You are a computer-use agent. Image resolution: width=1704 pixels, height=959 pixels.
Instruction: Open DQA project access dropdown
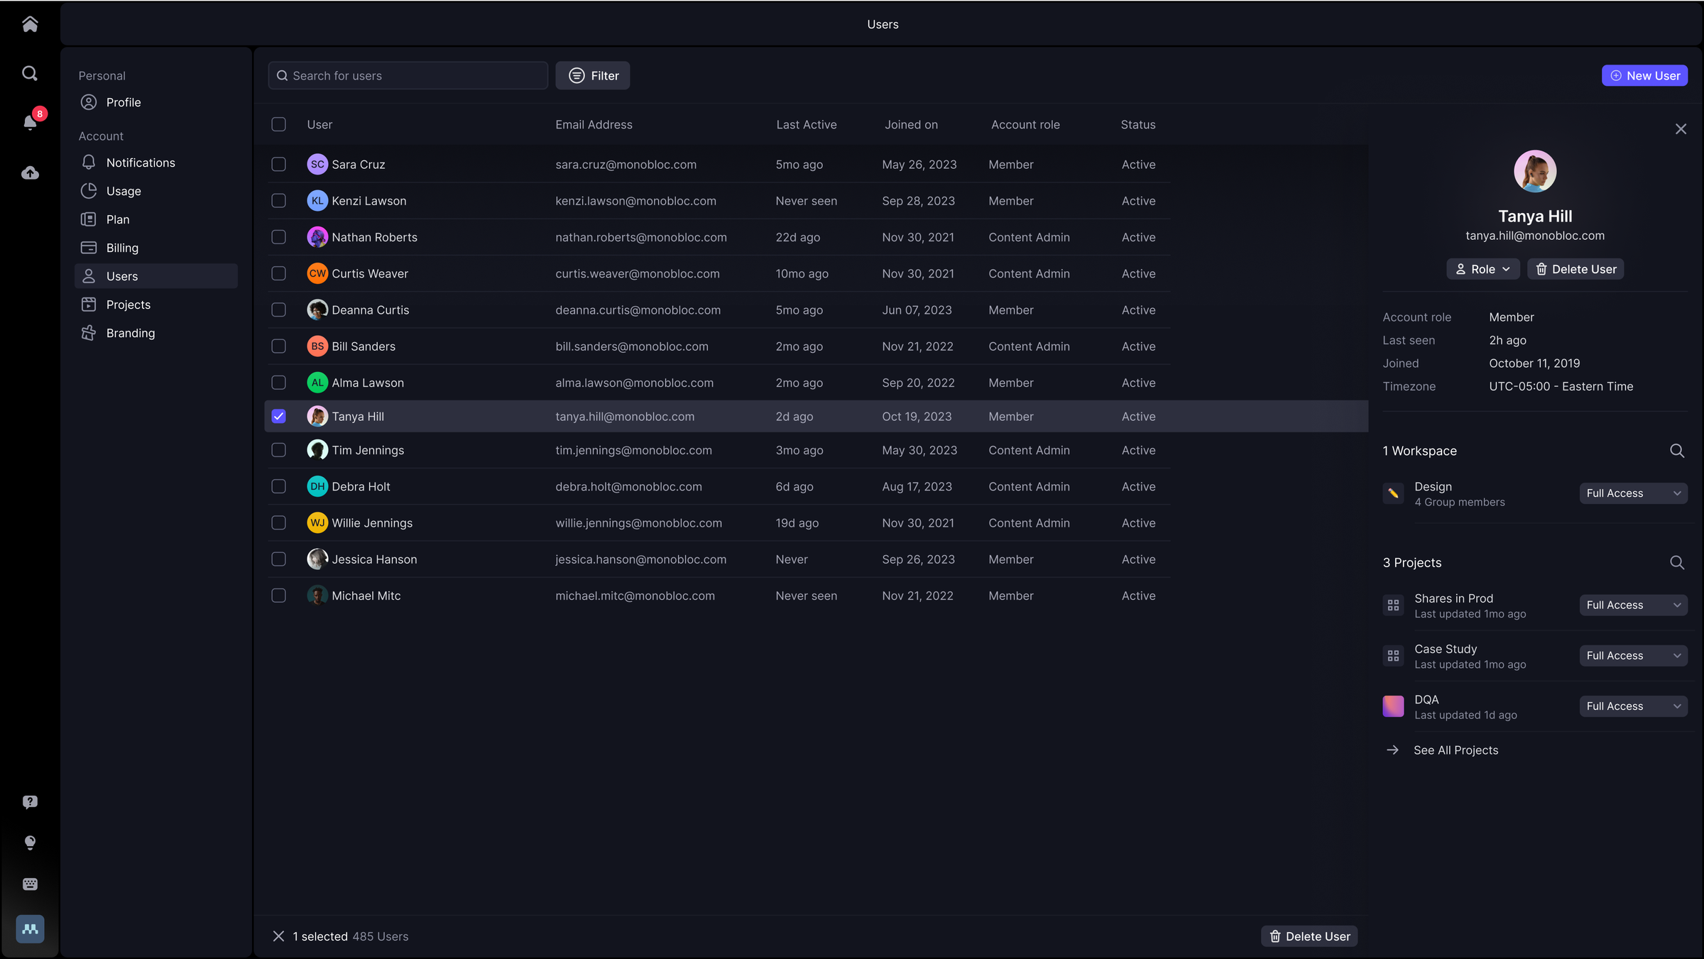click(x=1632, y=706)
